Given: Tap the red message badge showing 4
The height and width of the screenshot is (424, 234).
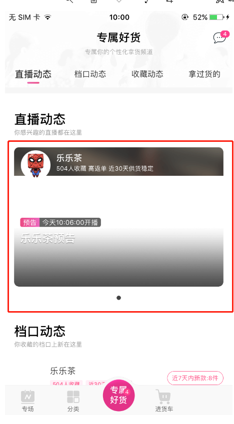Looking at the screenshot, I should [225, 34].
